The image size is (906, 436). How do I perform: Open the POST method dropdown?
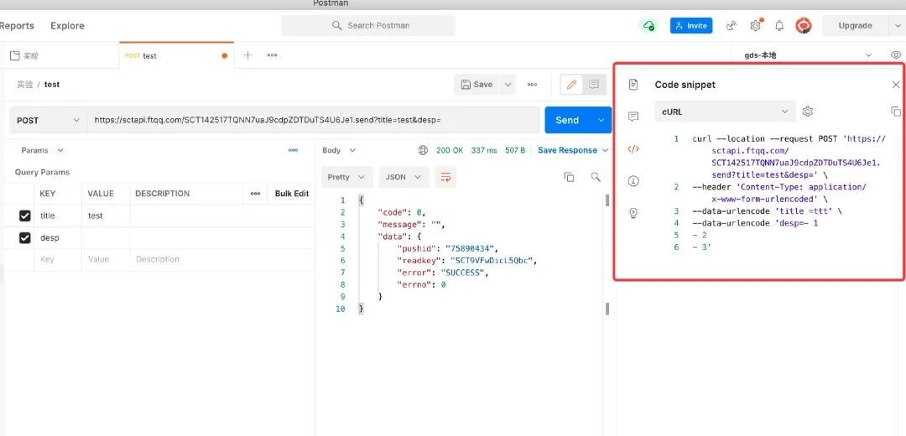[48, 120]
